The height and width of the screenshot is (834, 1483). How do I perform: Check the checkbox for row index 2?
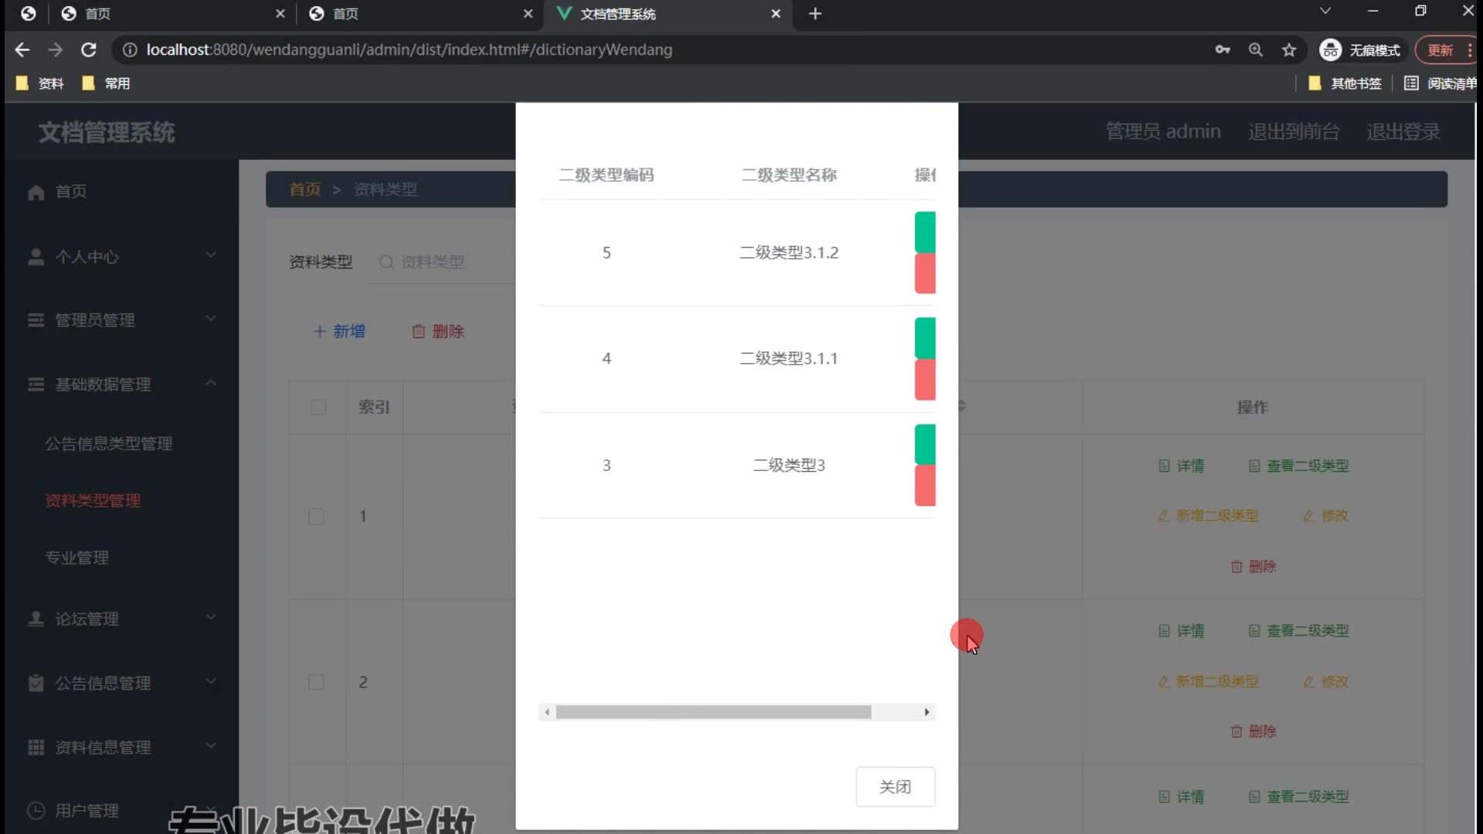317,683
